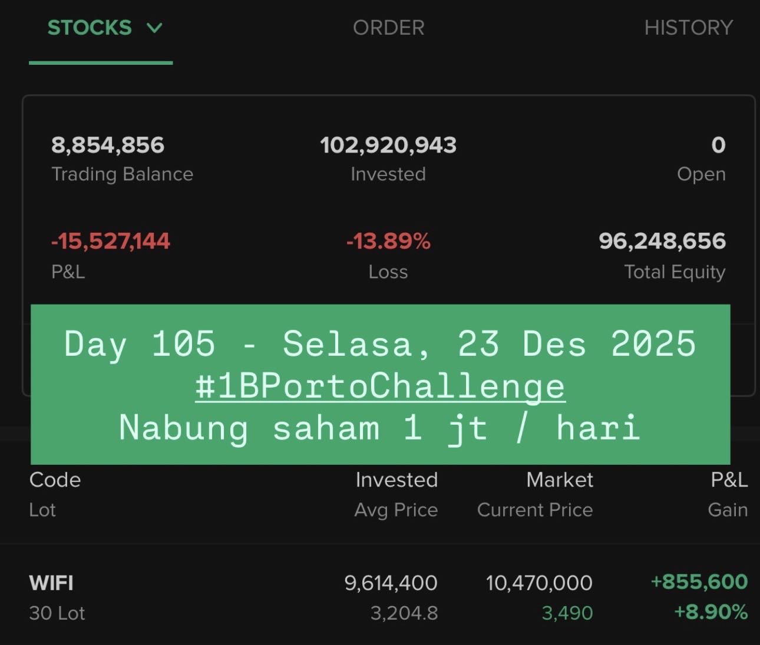The width and height of the screenshot is (760, 645).
Task: Click the Invested column header
Action: pyautogui.click(x=396, y=480)
